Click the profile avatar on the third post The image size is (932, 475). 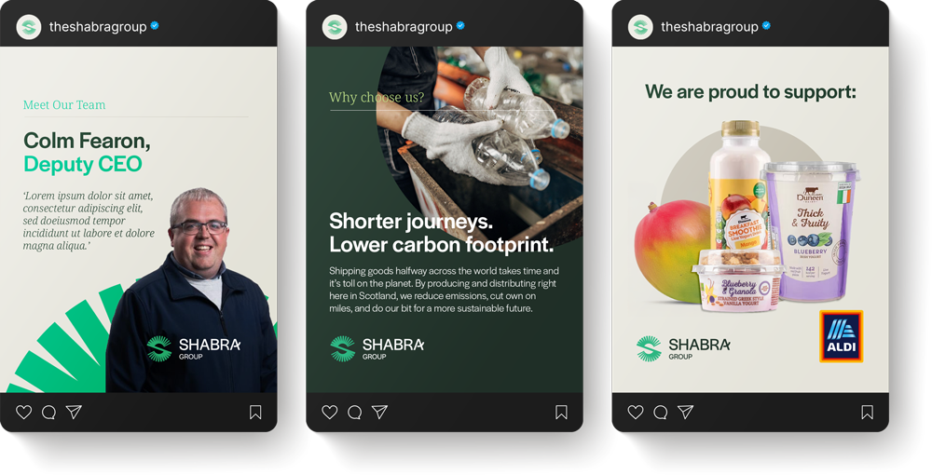click(641, 27)
